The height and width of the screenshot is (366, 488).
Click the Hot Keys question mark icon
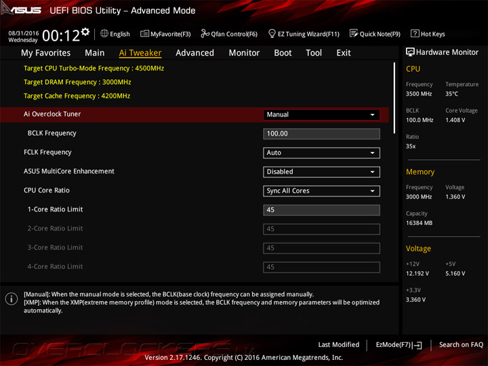point(415,33)
